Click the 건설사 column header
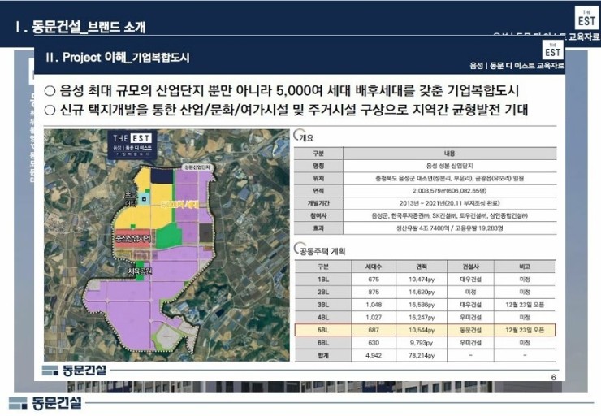Image resolution: width=601 pixels, height=416 pixels. 471,266
